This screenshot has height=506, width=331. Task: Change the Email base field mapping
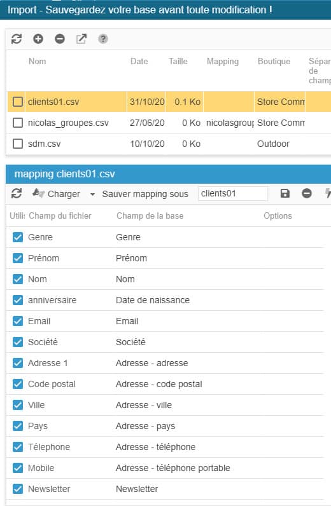[127, 321]
